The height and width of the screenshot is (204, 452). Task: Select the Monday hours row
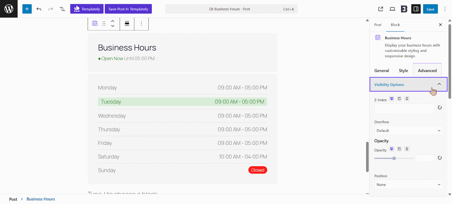[182, 88]
